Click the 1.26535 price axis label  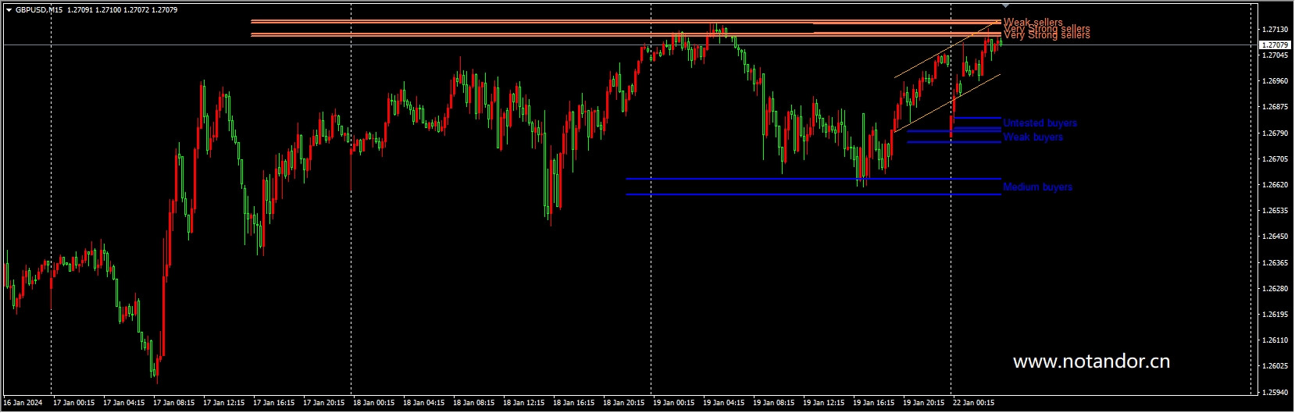point(1275,211)
